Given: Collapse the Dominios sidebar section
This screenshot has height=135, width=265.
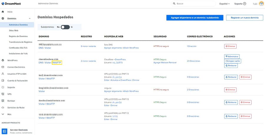Looking at the screenshot, I should [x=30, y=19].
